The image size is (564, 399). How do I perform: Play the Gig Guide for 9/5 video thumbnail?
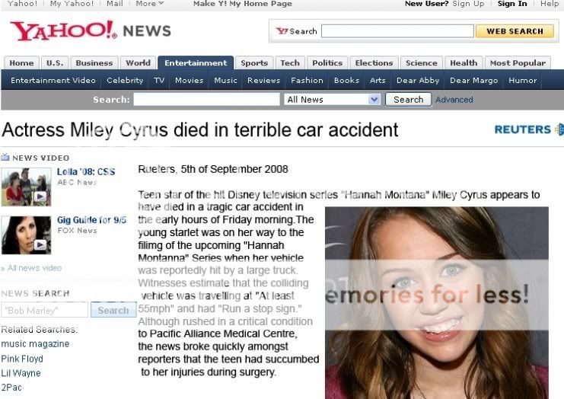click(x=26, y=235)
